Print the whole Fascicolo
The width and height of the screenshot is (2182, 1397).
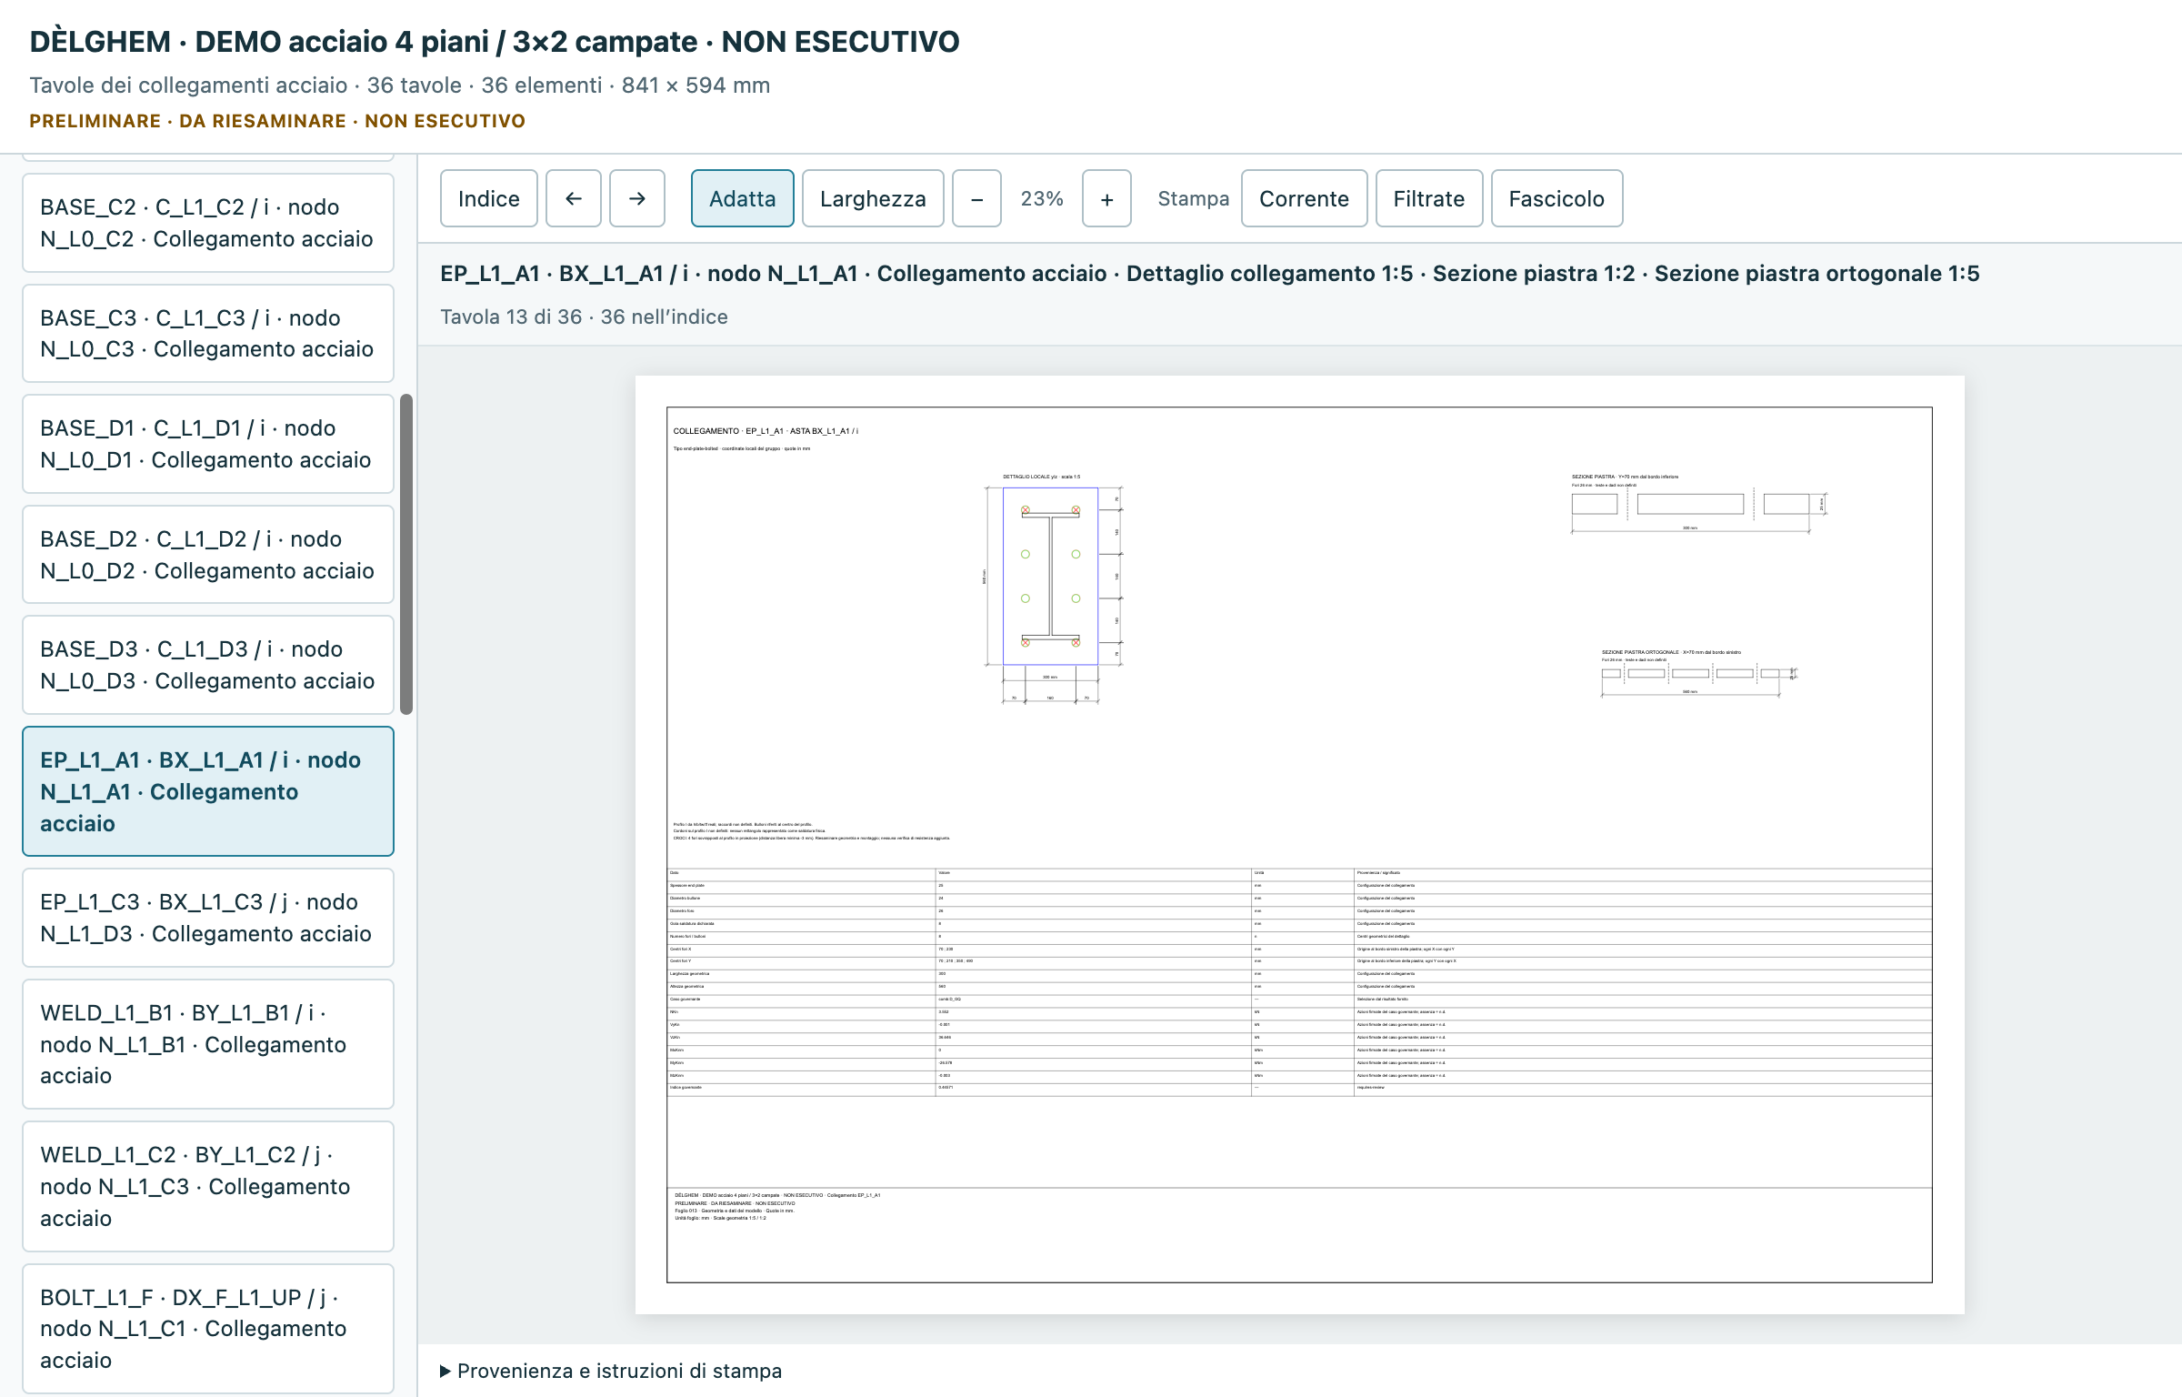pyautogui.click(x=1556, y=198)
